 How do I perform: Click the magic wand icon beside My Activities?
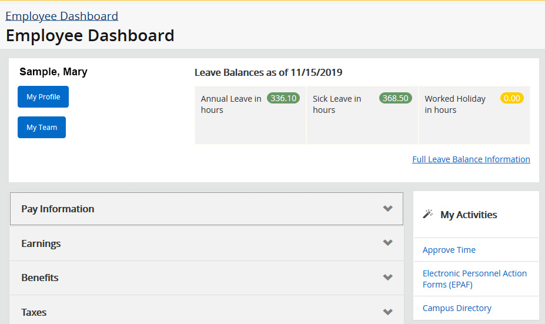428,214
